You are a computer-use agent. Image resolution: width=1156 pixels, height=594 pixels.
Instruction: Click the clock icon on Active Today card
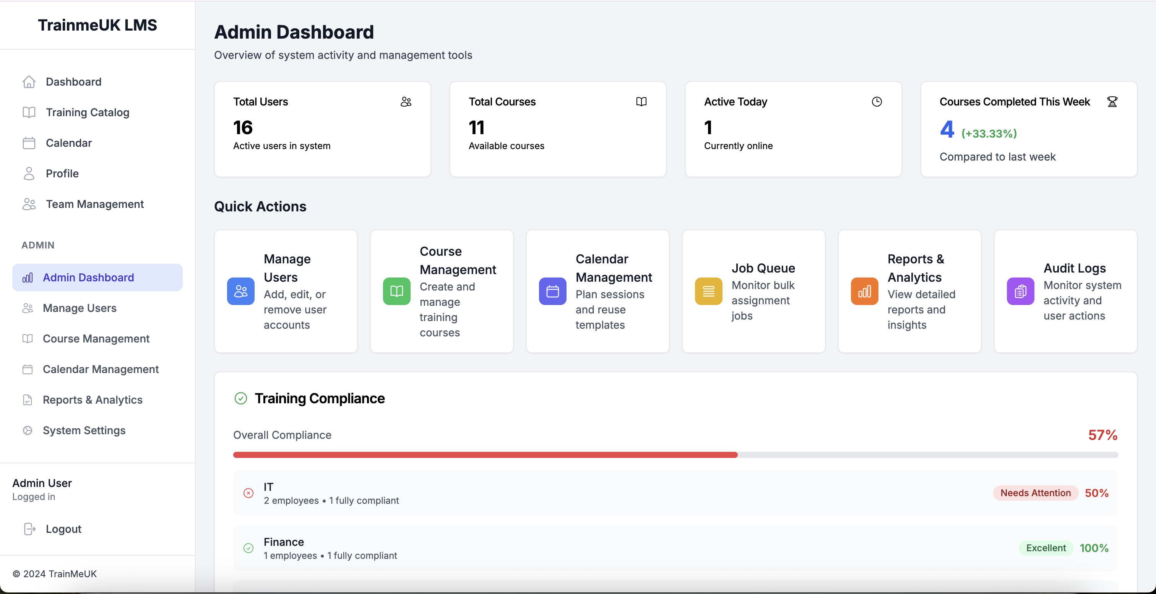pyautogui.click(x=877, y=101)
